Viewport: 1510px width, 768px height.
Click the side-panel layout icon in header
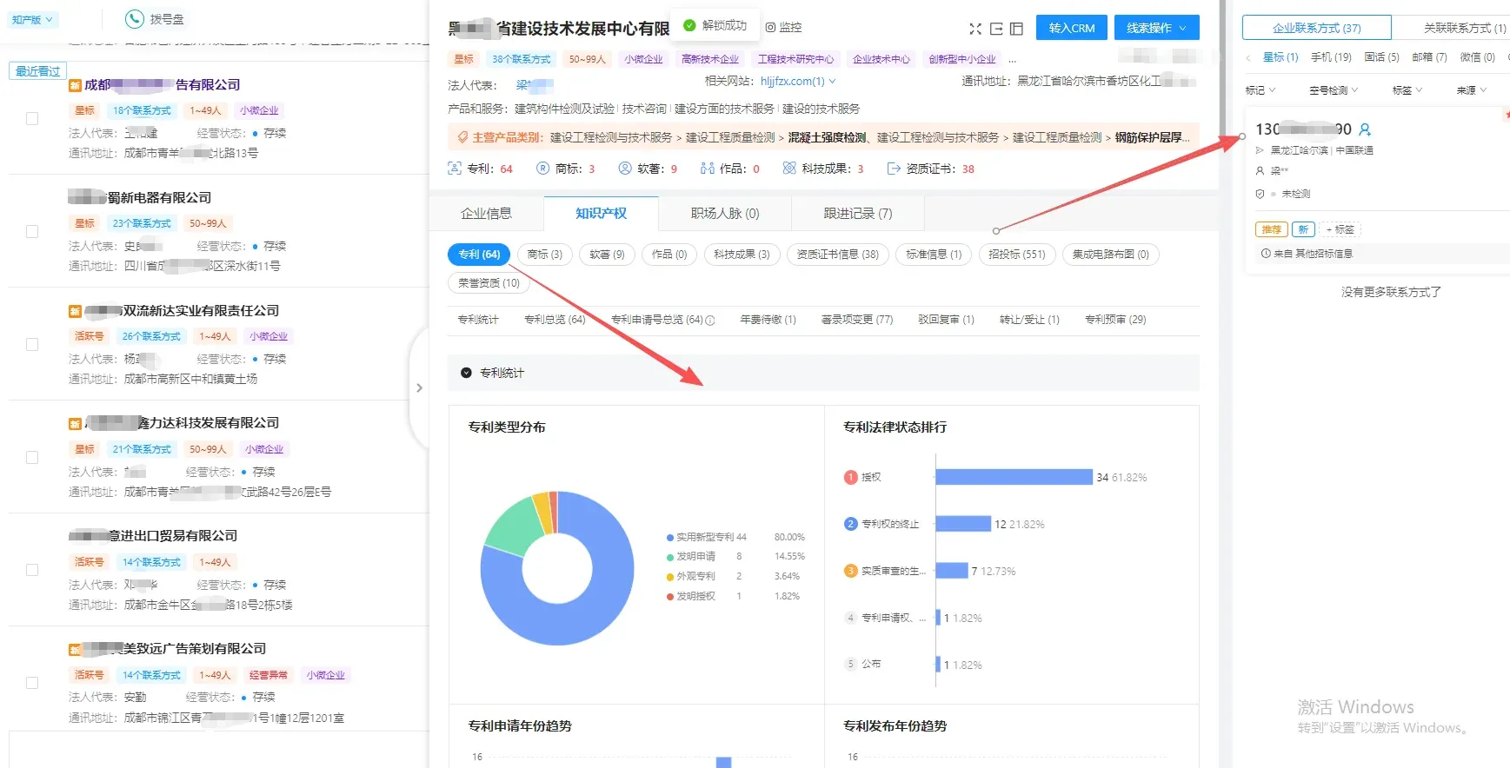click(x=1016, y=29)
